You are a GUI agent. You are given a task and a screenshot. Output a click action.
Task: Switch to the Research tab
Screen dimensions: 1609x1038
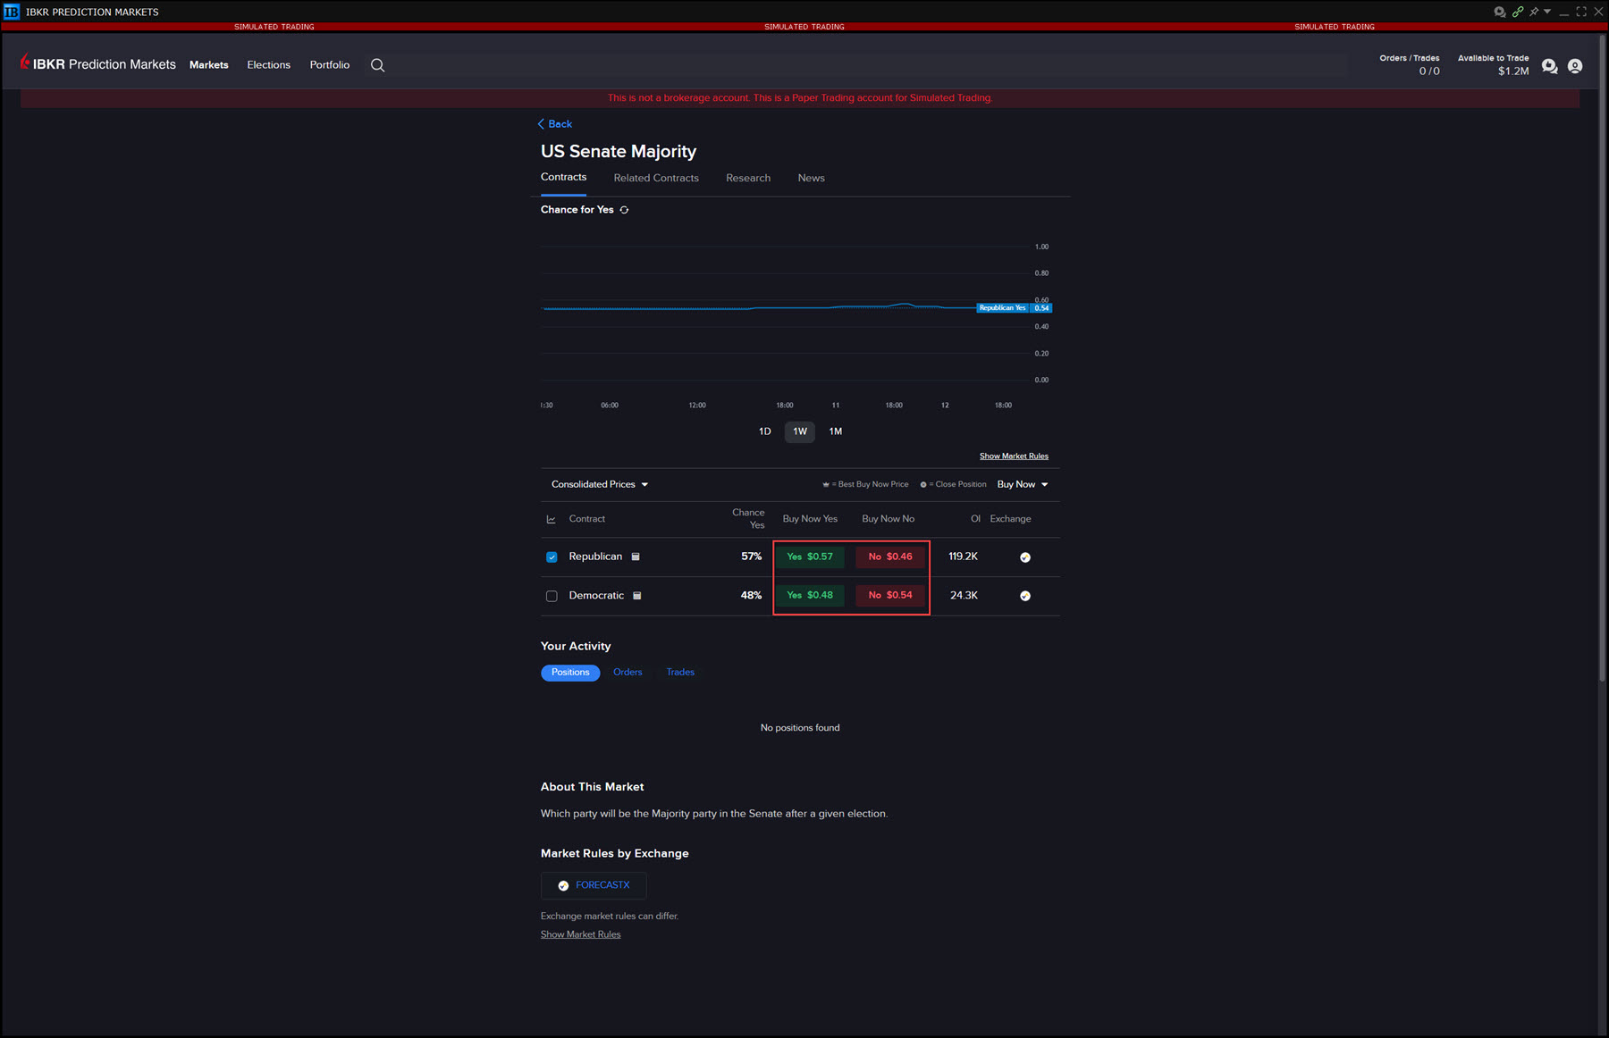pos(748,178)
